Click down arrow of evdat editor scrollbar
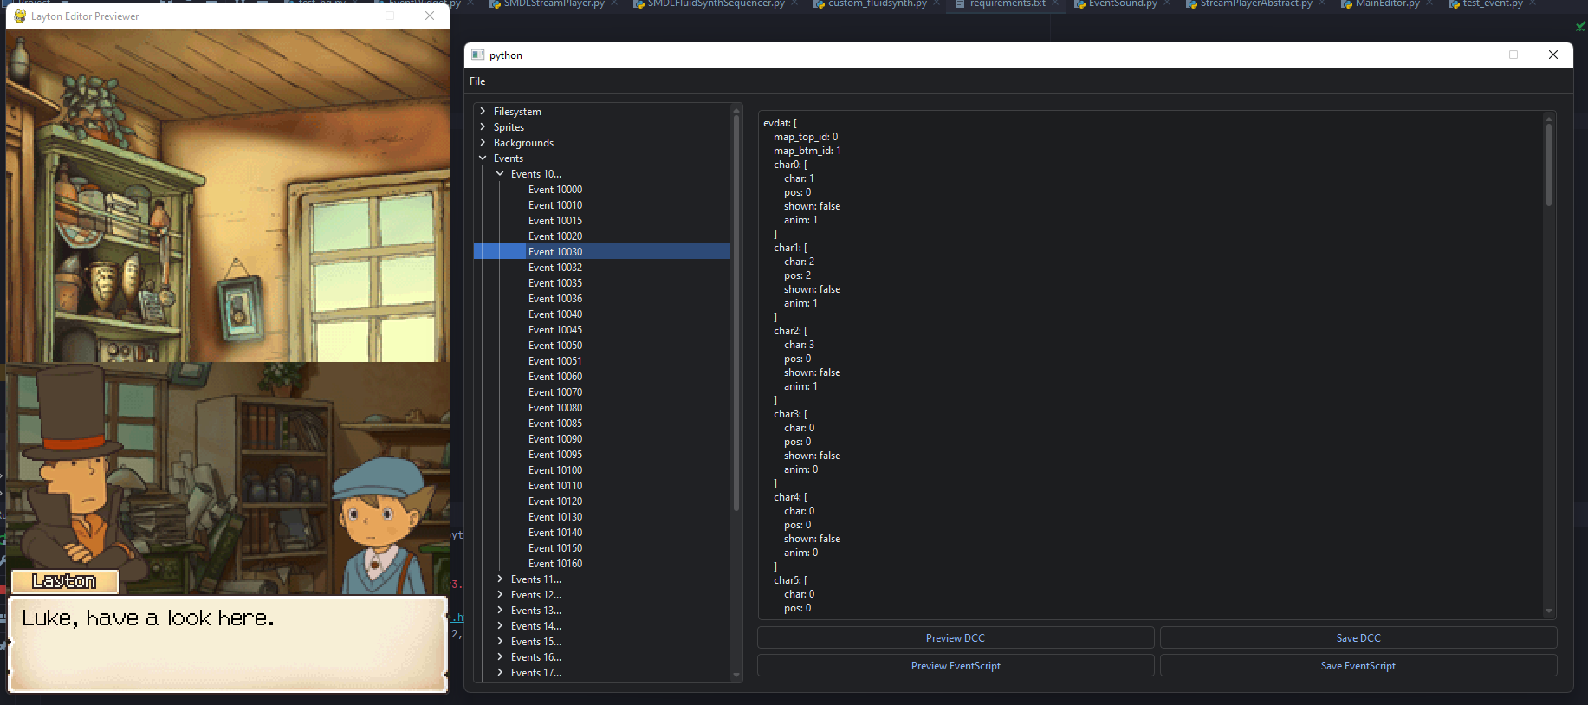1588x705 pixels. [1549, 611]
